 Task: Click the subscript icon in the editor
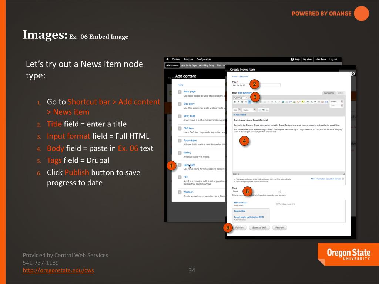click(311, 102)
